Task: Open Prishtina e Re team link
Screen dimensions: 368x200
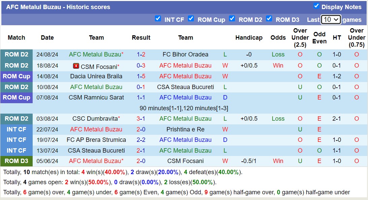Action: coord(186,129)
